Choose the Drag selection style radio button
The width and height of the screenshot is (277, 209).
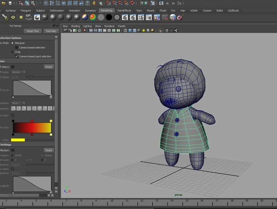pyautogui.click(x=12, y=52)
